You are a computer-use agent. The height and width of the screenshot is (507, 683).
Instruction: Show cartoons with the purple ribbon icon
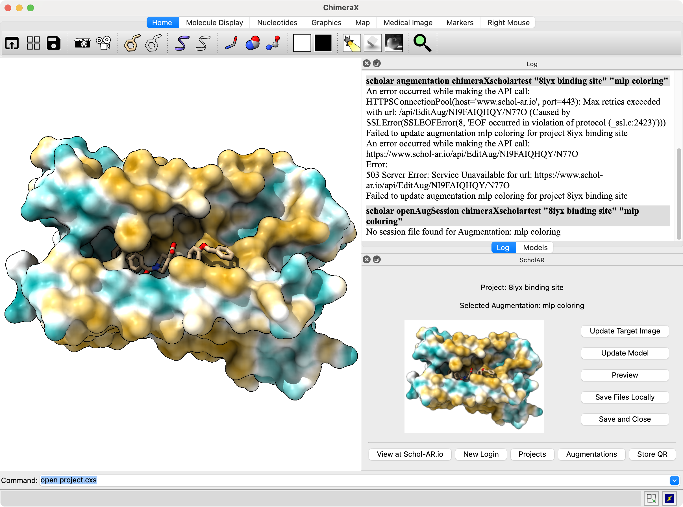point(182,43)
